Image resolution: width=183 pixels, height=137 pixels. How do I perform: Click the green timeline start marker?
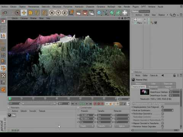(x=10, y=99)
